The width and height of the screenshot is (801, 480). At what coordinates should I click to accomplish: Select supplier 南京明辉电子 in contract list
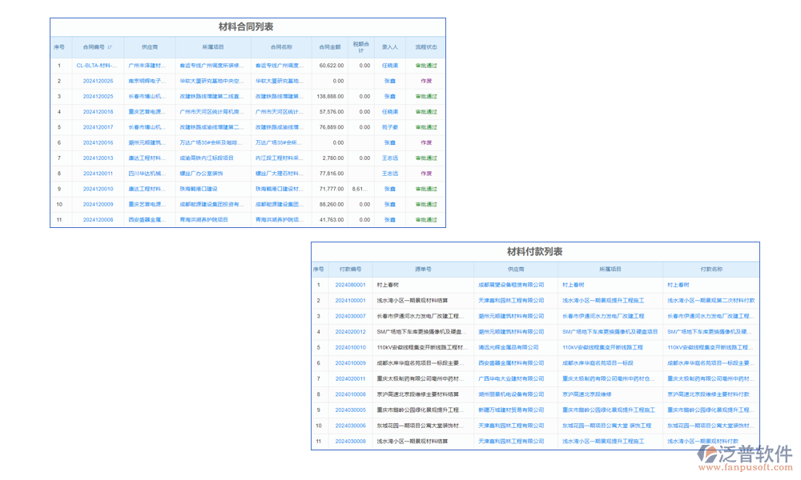point(147,81)
